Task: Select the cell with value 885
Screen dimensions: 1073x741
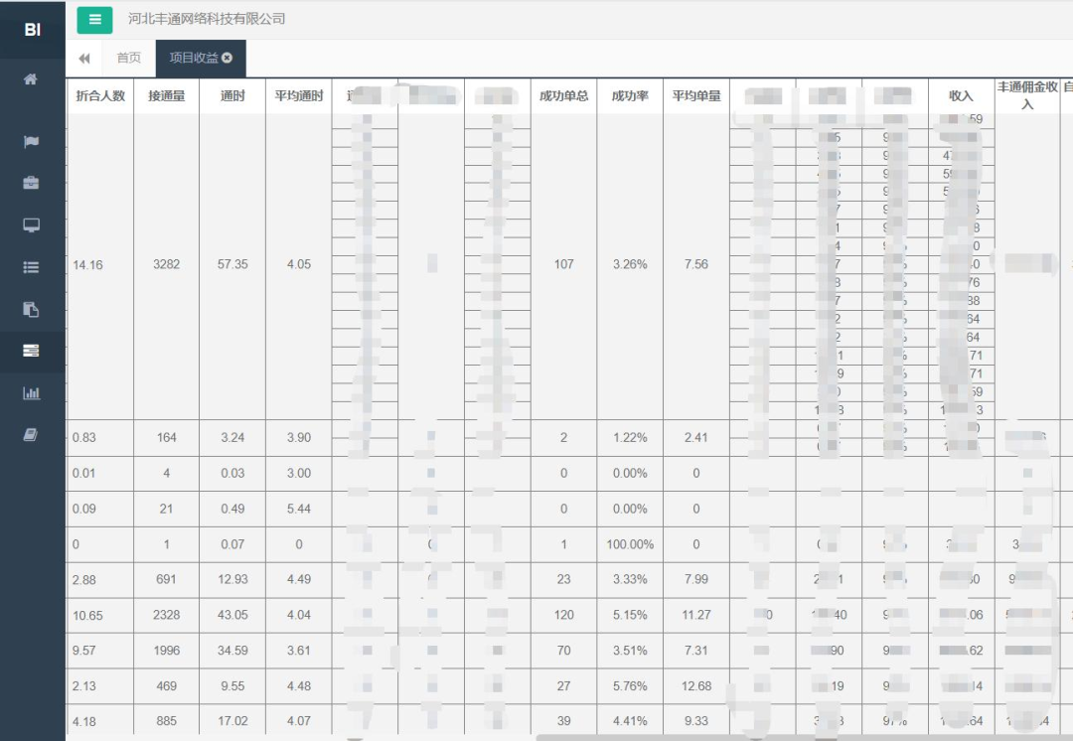Action: pyautogui.click(x=166, y=721)
